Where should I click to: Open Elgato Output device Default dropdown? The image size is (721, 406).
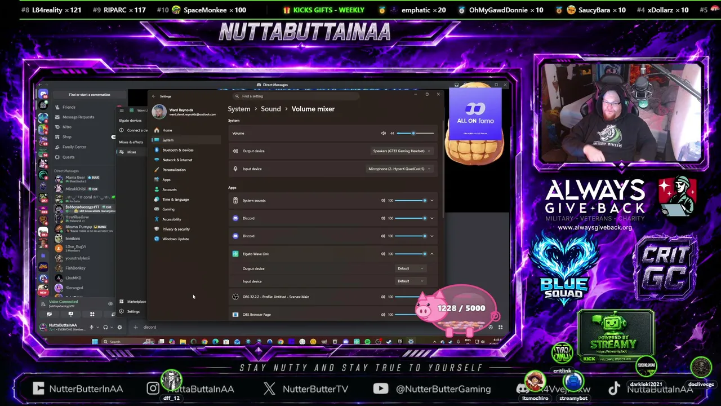tap(410, 268)
